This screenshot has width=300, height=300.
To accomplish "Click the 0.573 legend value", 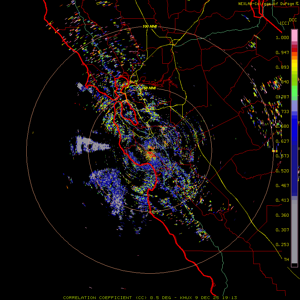I will coord(282,156).
